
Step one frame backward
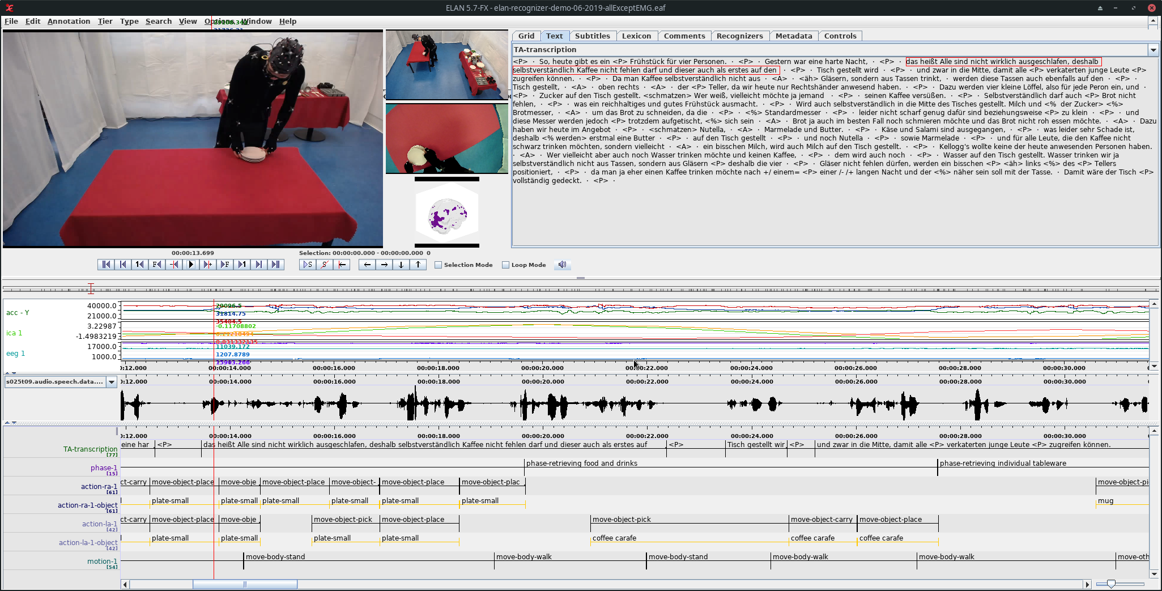[157, 265]
